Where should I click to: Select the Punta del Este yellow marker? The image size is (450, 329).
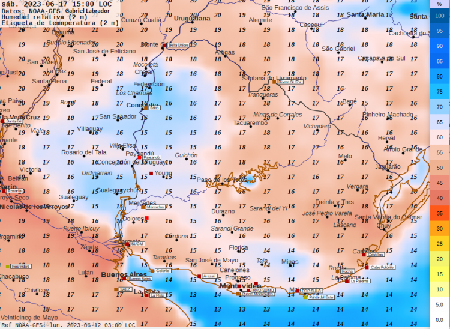[x=305, y=297]
